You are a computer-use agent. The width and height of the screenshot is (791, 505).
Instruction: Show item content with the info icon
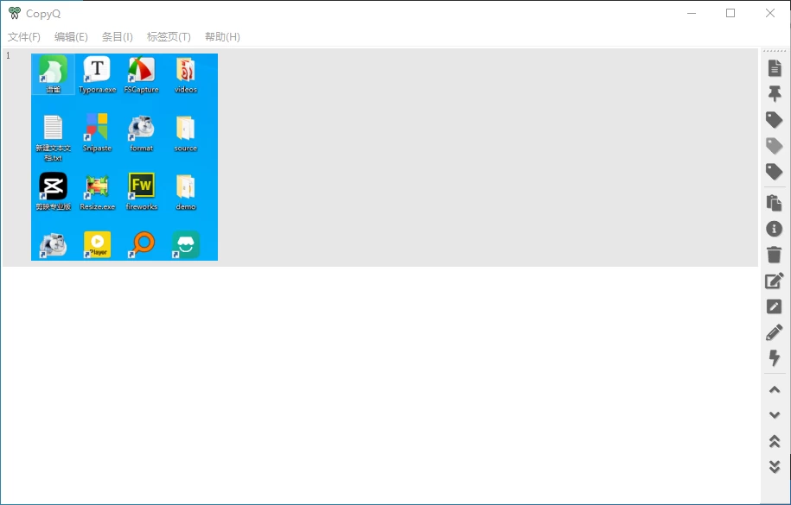point(775,229)
